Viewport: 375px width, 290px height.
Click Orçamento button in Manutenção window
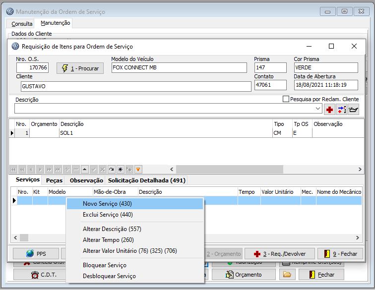point(244,275)
